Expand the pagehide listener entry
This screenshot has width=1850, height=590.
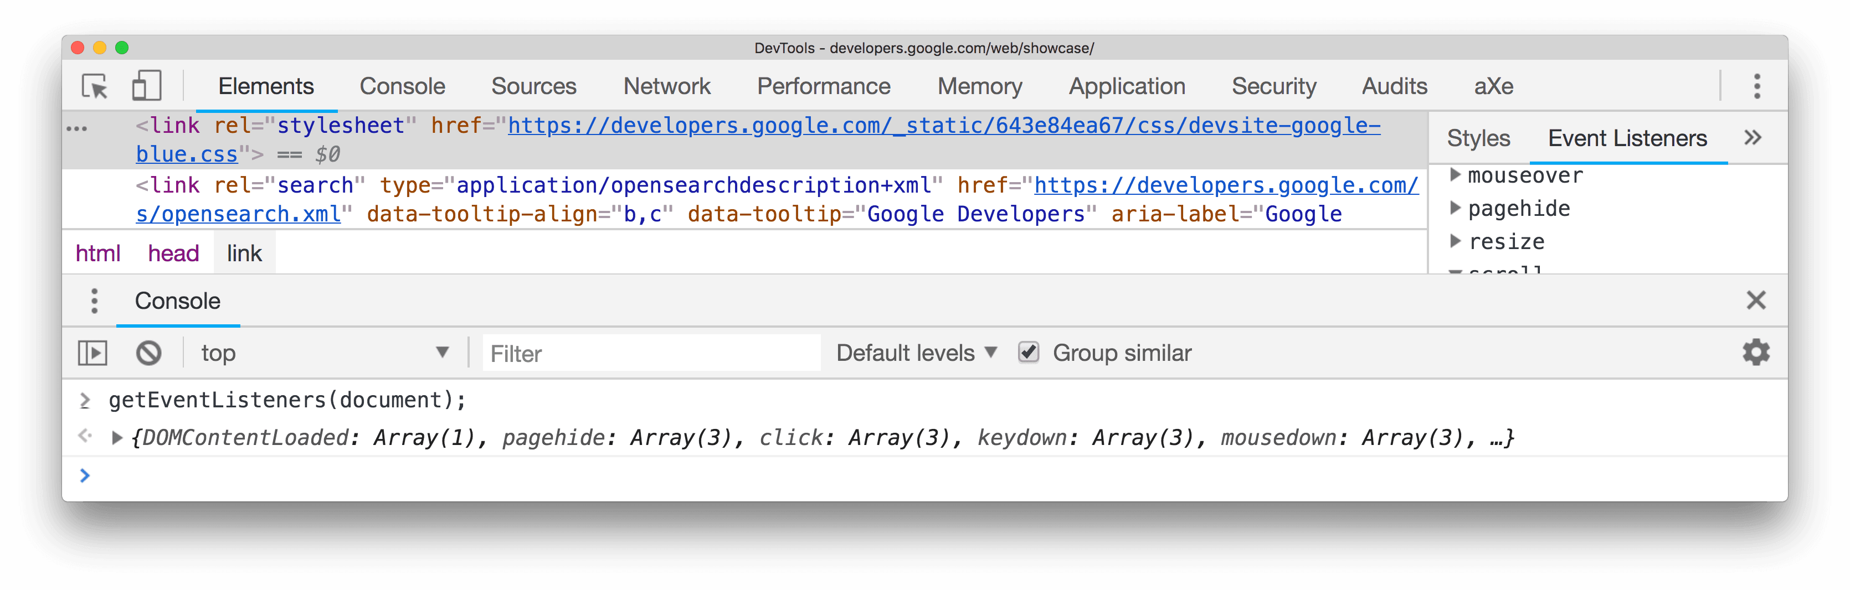pyautogui.click(x=1455, y=208)
